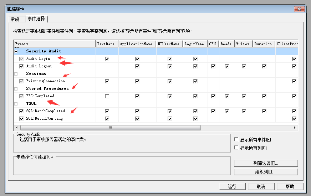Uncheck the SQL:BatchStarting event checkbox
311x196 pixels.
point(21,119)
